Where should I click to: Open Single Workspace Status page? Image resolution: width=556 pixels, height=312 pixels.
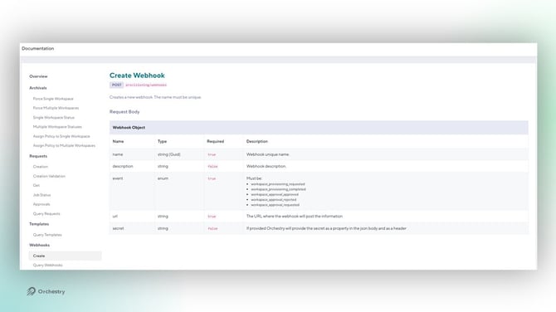[x=54, y=118]
